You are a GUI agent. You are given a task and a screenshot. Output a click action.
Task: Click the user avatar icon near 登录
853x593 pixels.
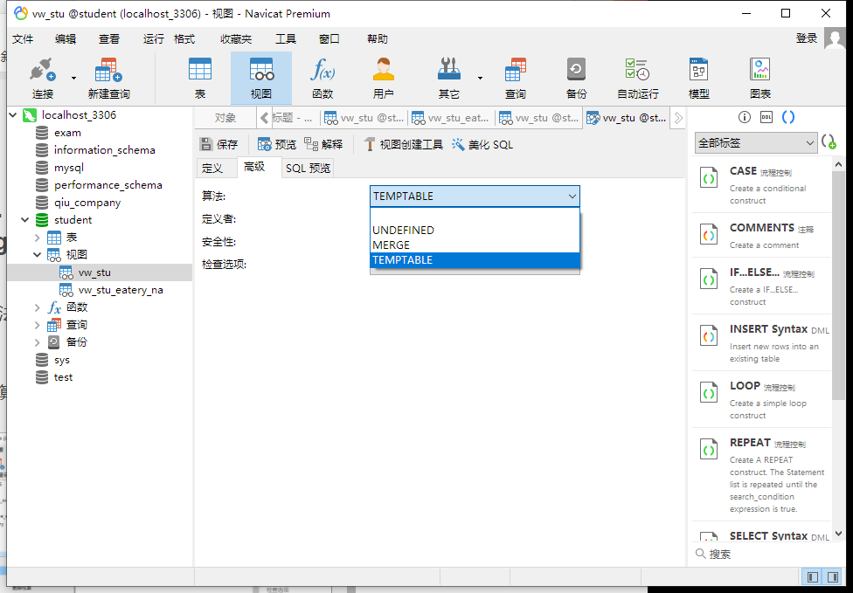pos(835,38)
